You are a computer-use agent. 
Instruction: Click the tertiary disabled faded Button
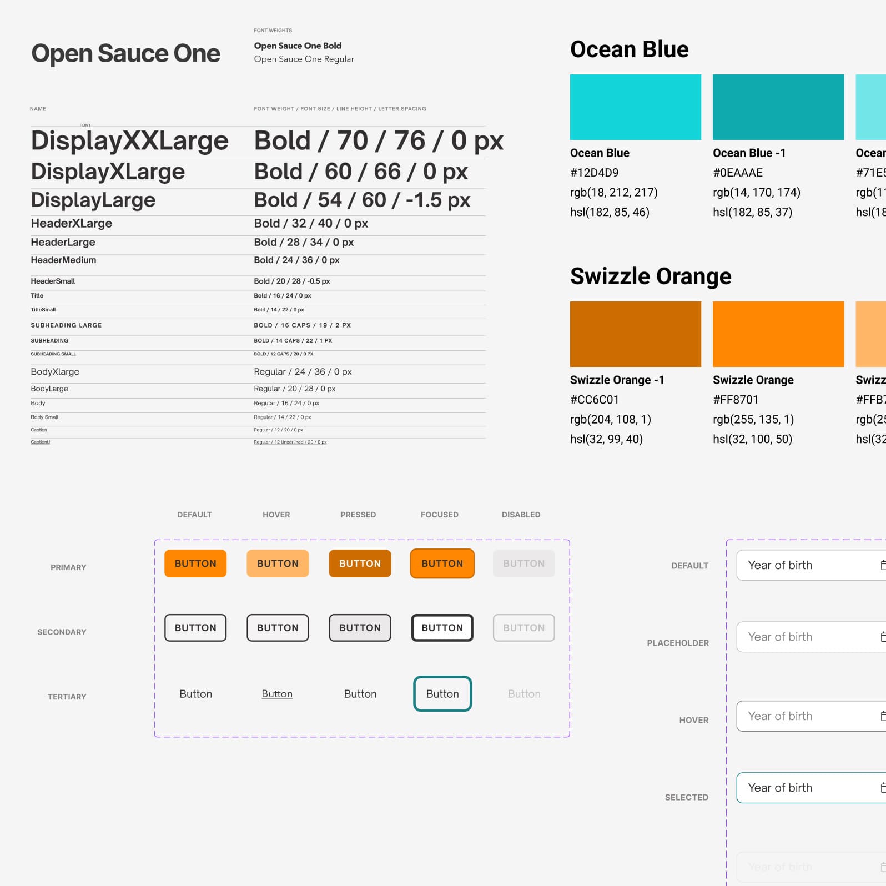pyautogui.click(x=524, y=694)
